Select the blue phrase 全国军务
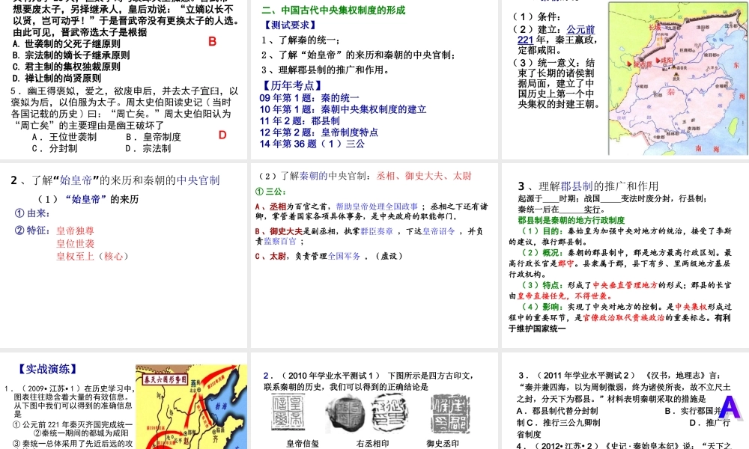The width and height of the screenshot is (749, 449). 344,256
